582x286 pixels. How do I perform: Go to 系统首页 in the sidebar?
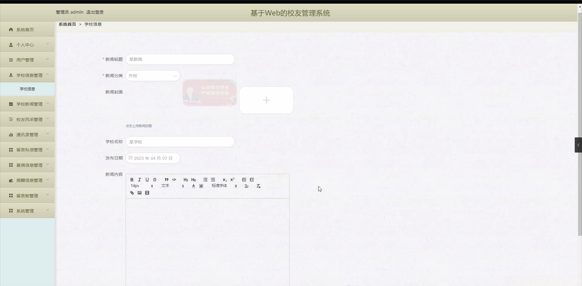pyautogui.click(x=27, y=29)
